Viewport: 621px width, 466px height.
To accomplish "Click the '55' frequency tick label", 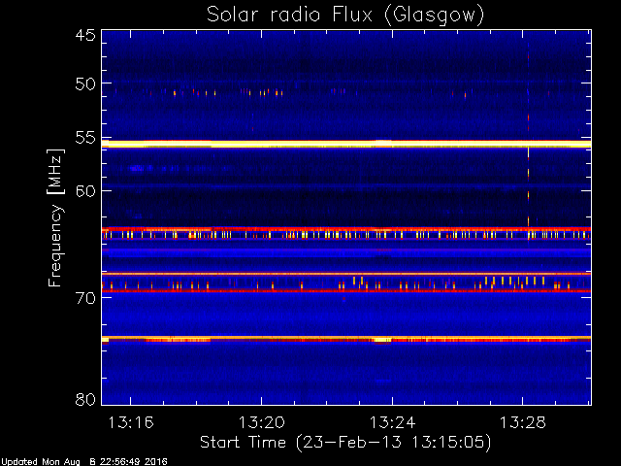I will tap(85, 138).
